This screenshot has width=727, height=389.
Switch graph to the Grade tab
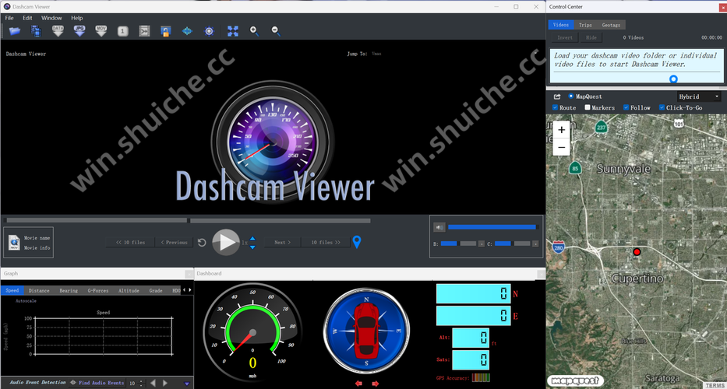tap(156, 291)
